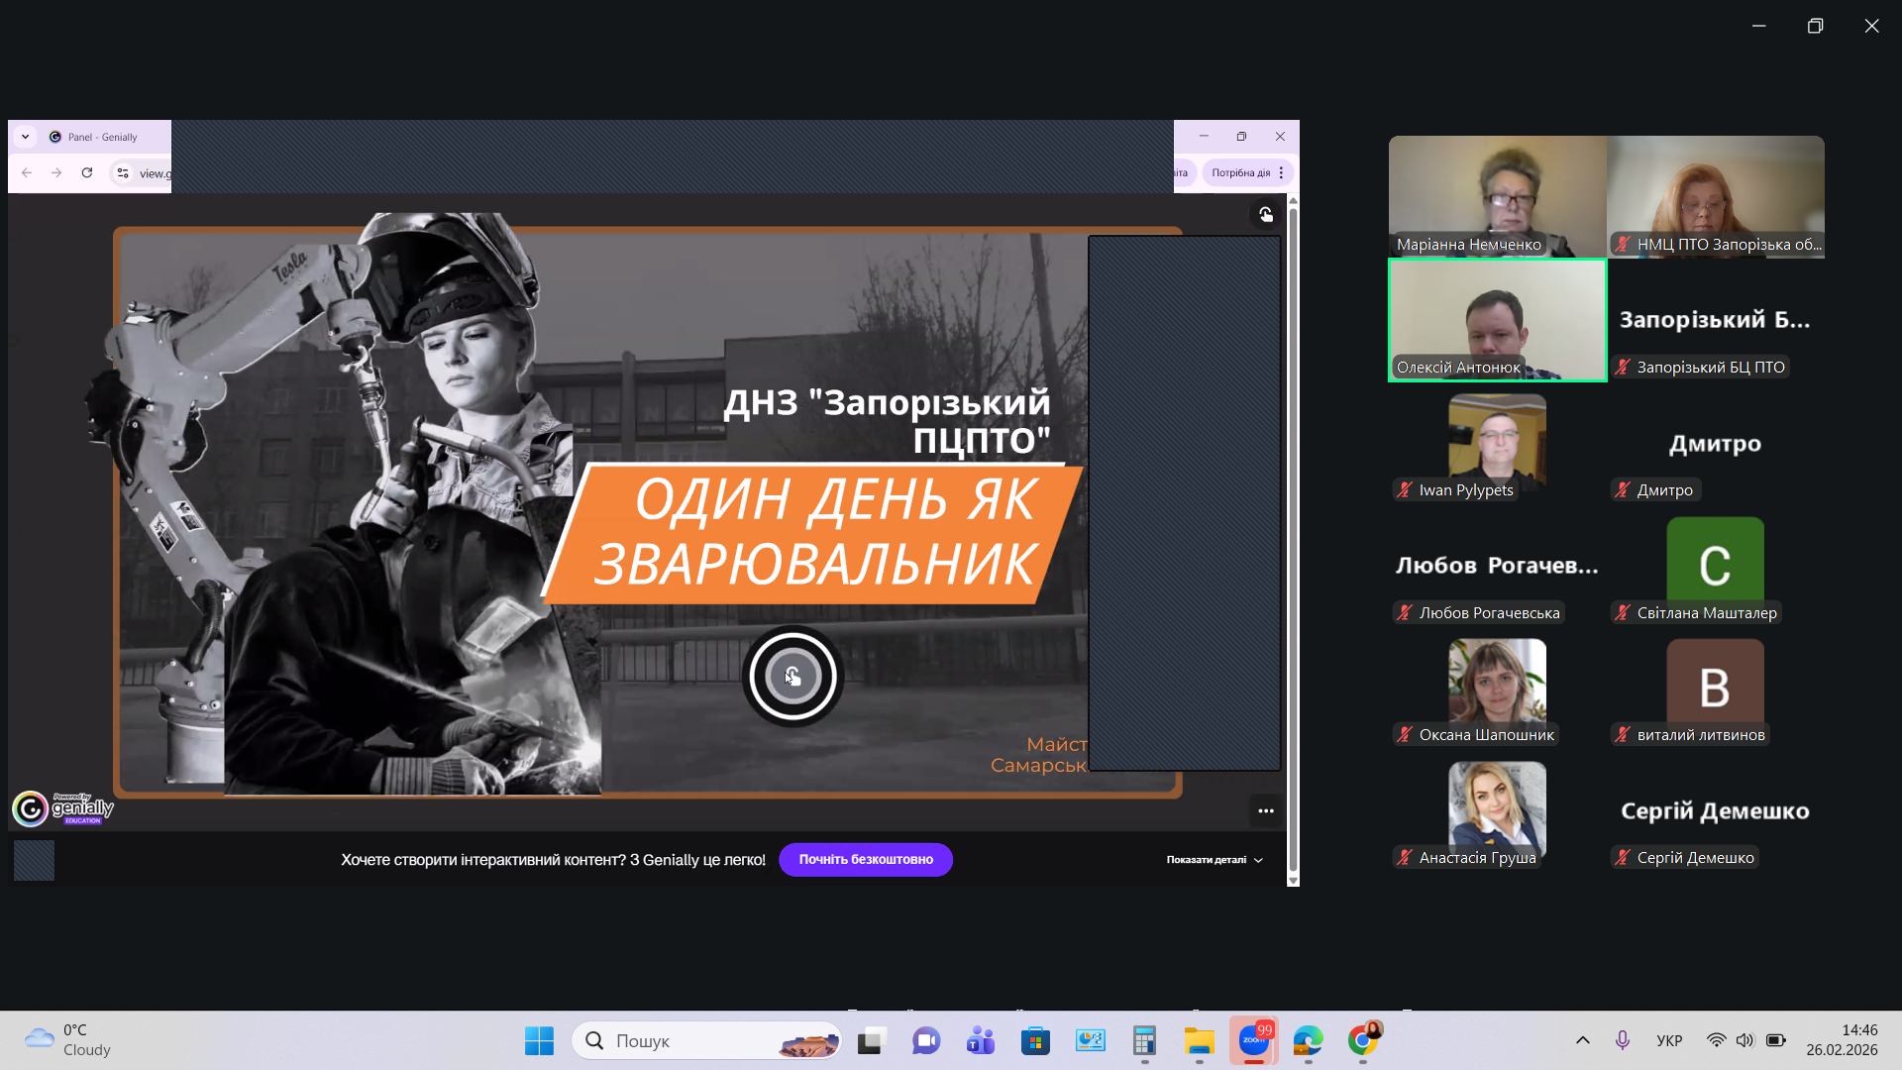The width and height of the screenshot is (1902, 1070).
Task: Switch the УКР keyboard language indicator
Action: pos(1669,1040)
